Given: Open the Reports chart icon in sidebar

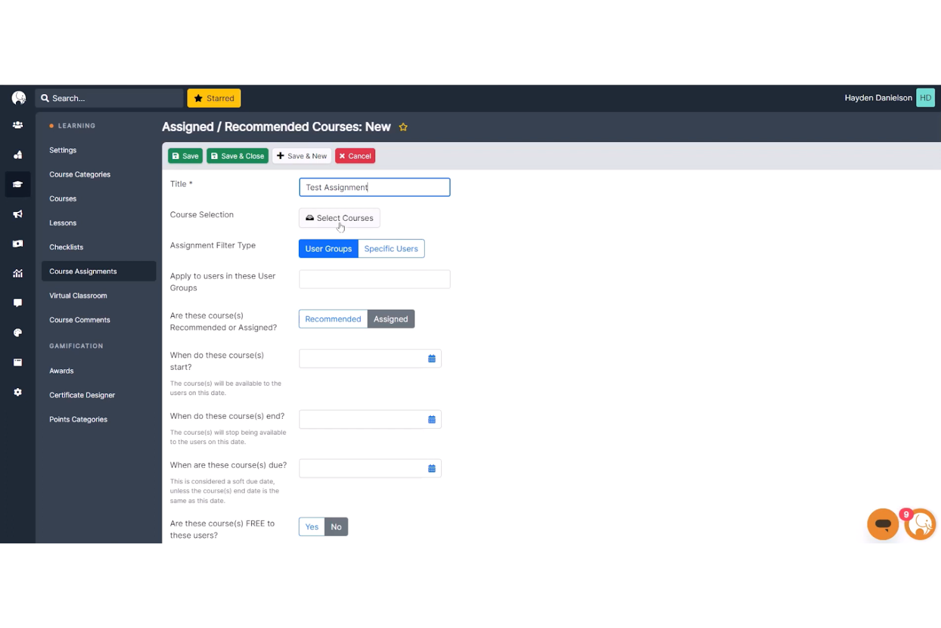Looking at the screenshot, I should coord(17,273).
